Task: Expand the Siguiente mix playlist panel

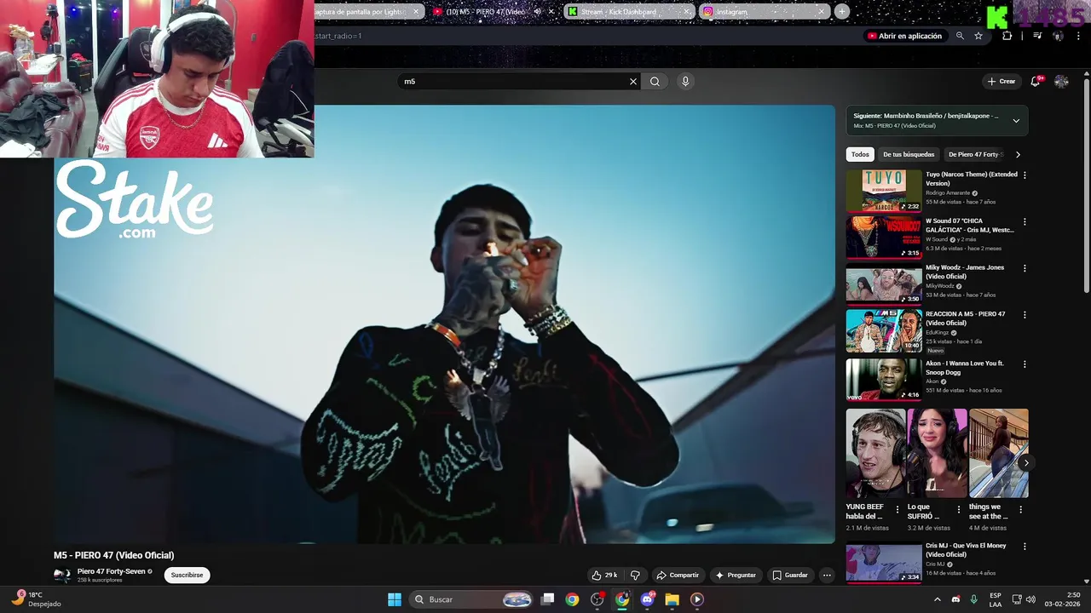Action: [1016, 121]
